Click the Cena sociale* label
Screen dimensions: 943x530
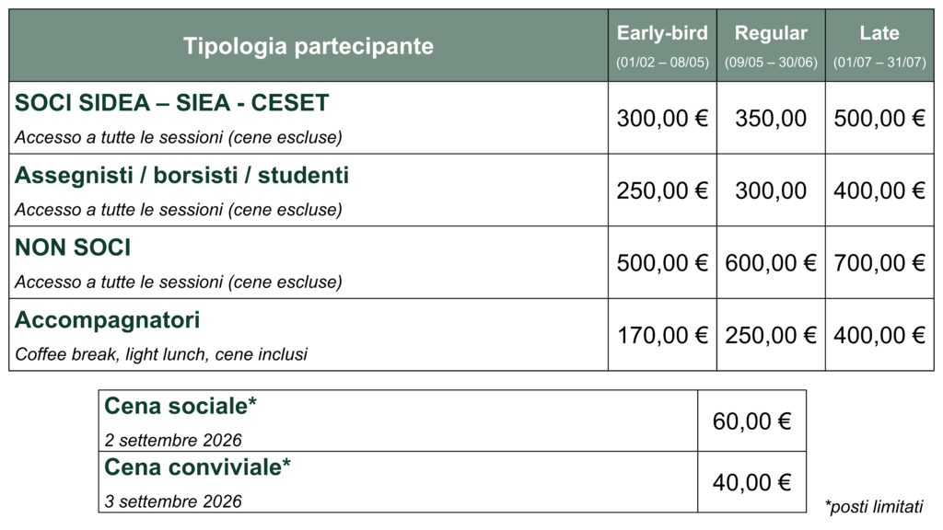[180, 406]
